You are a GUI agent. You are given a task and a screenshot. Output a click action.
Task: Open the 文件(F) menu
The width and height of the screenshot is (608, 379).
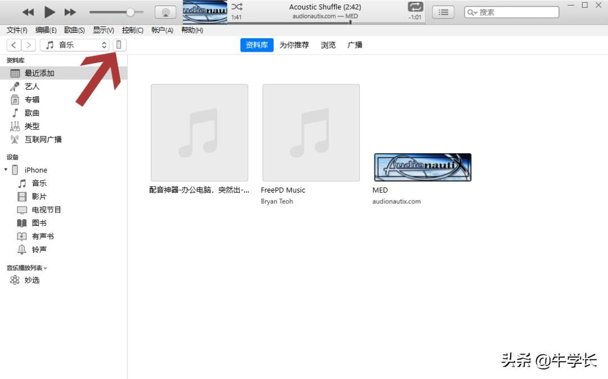pyautogui.click(x=17, y=30)
